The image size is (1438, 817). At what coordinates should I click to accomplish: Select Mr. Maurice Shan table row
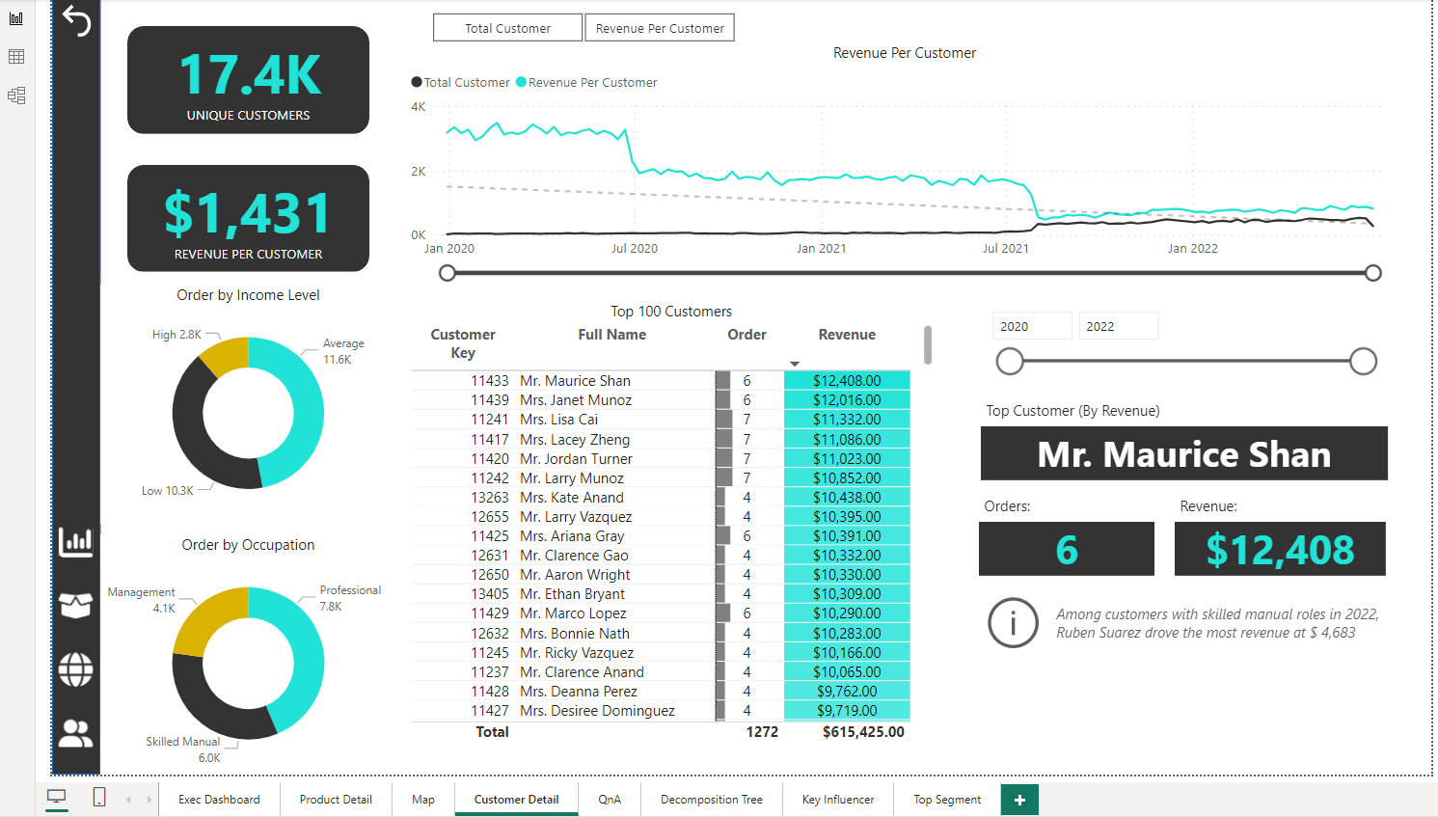point(575,381)
